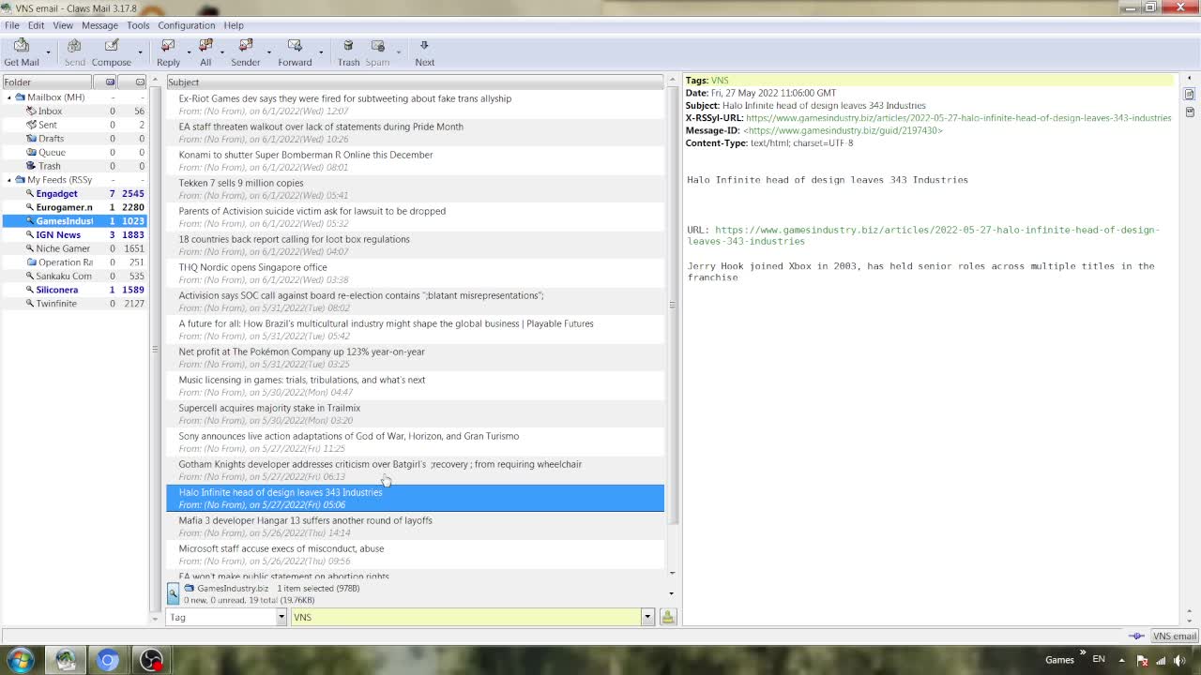Open the Edit menu

point(36,25)
